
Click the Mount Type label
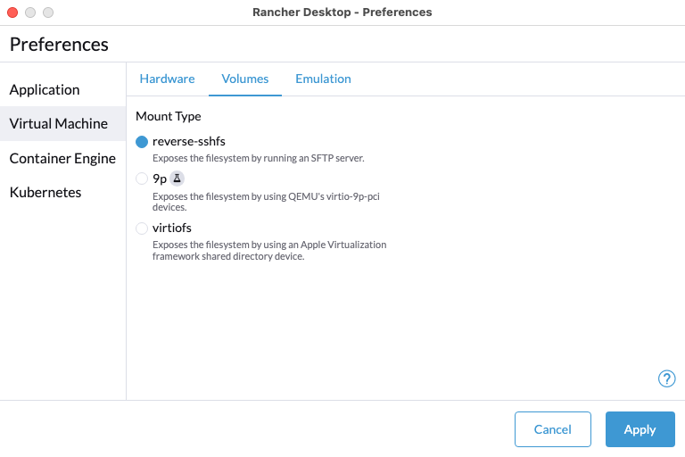pos(169,116)
